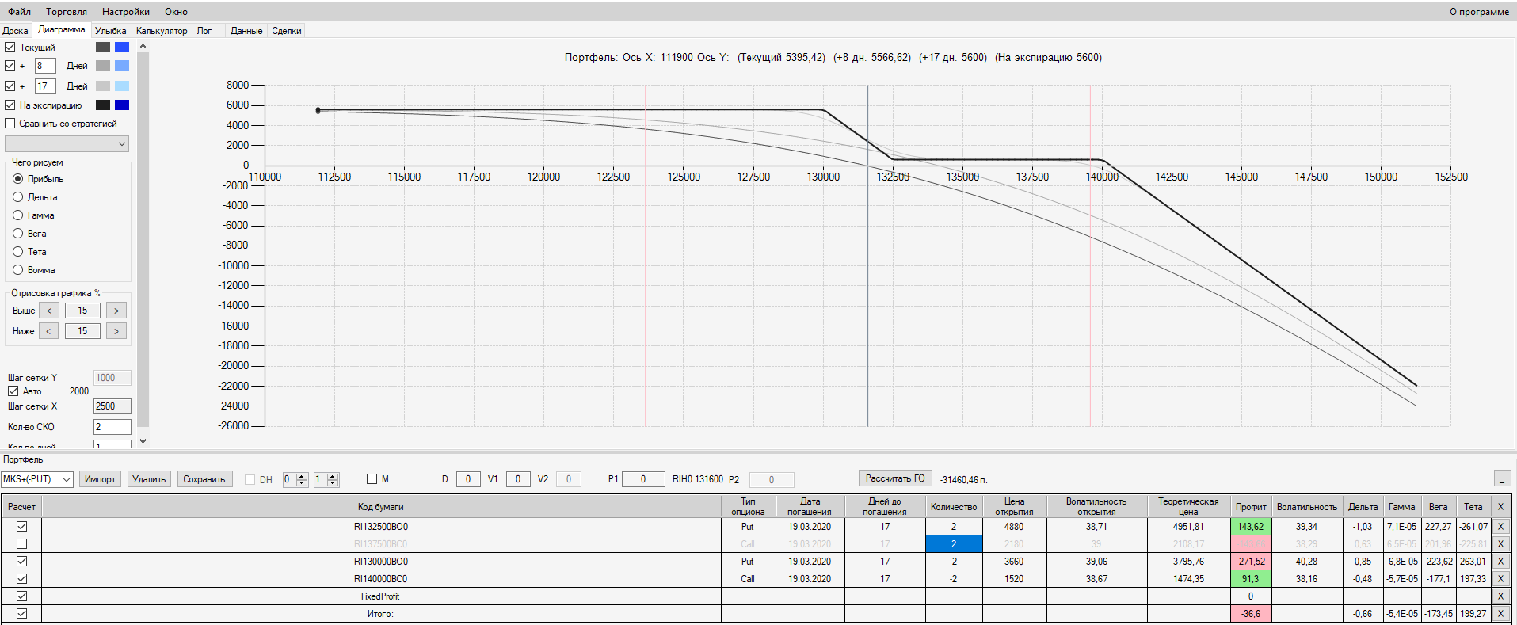
Task: Click the X button on the RI130000BO0 row
Action: [1500, 562]
